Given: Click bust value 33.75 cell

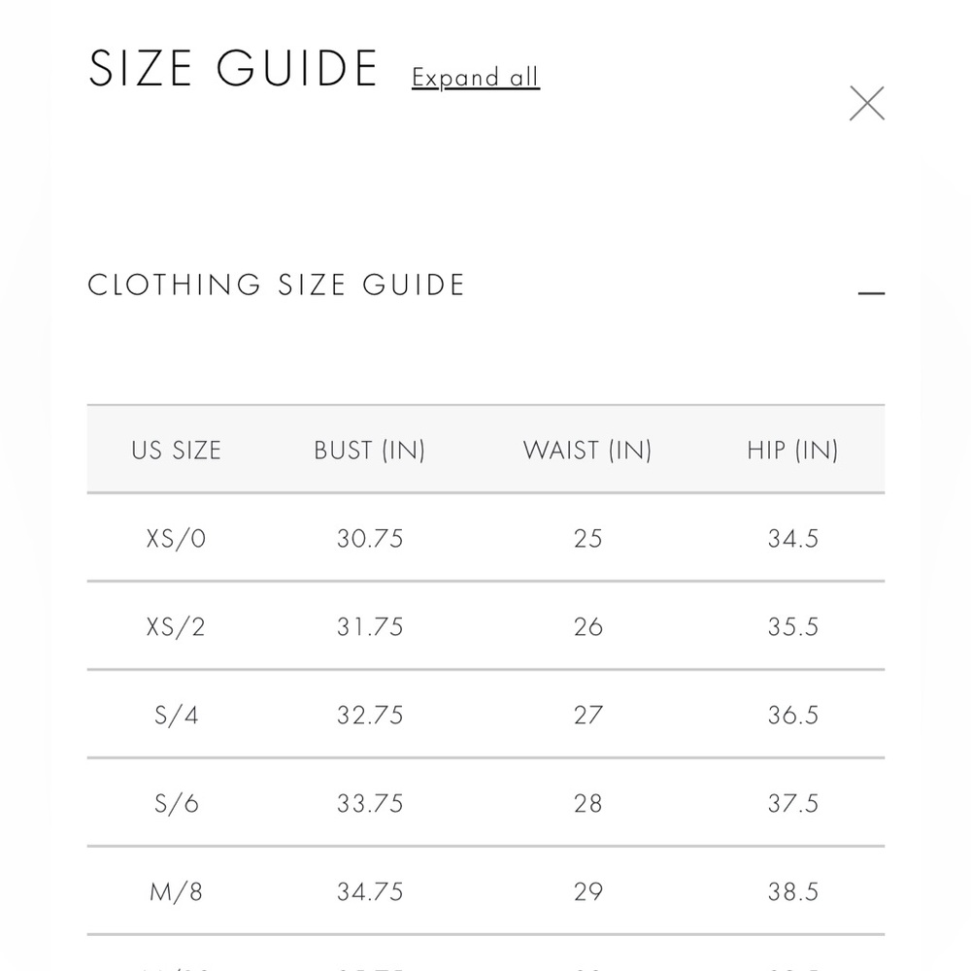Looking at the screenshot, I should (370, 804).
